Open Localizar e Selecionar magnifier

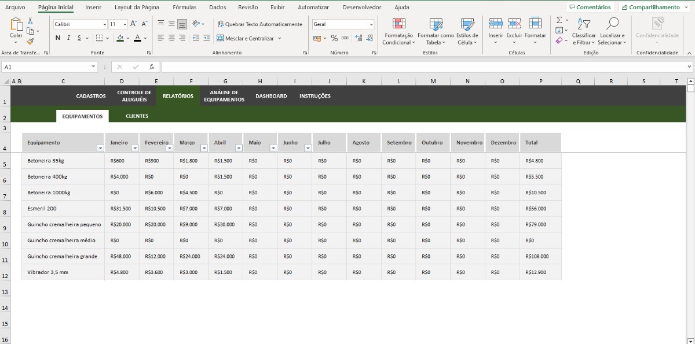(x=612, y=24)
